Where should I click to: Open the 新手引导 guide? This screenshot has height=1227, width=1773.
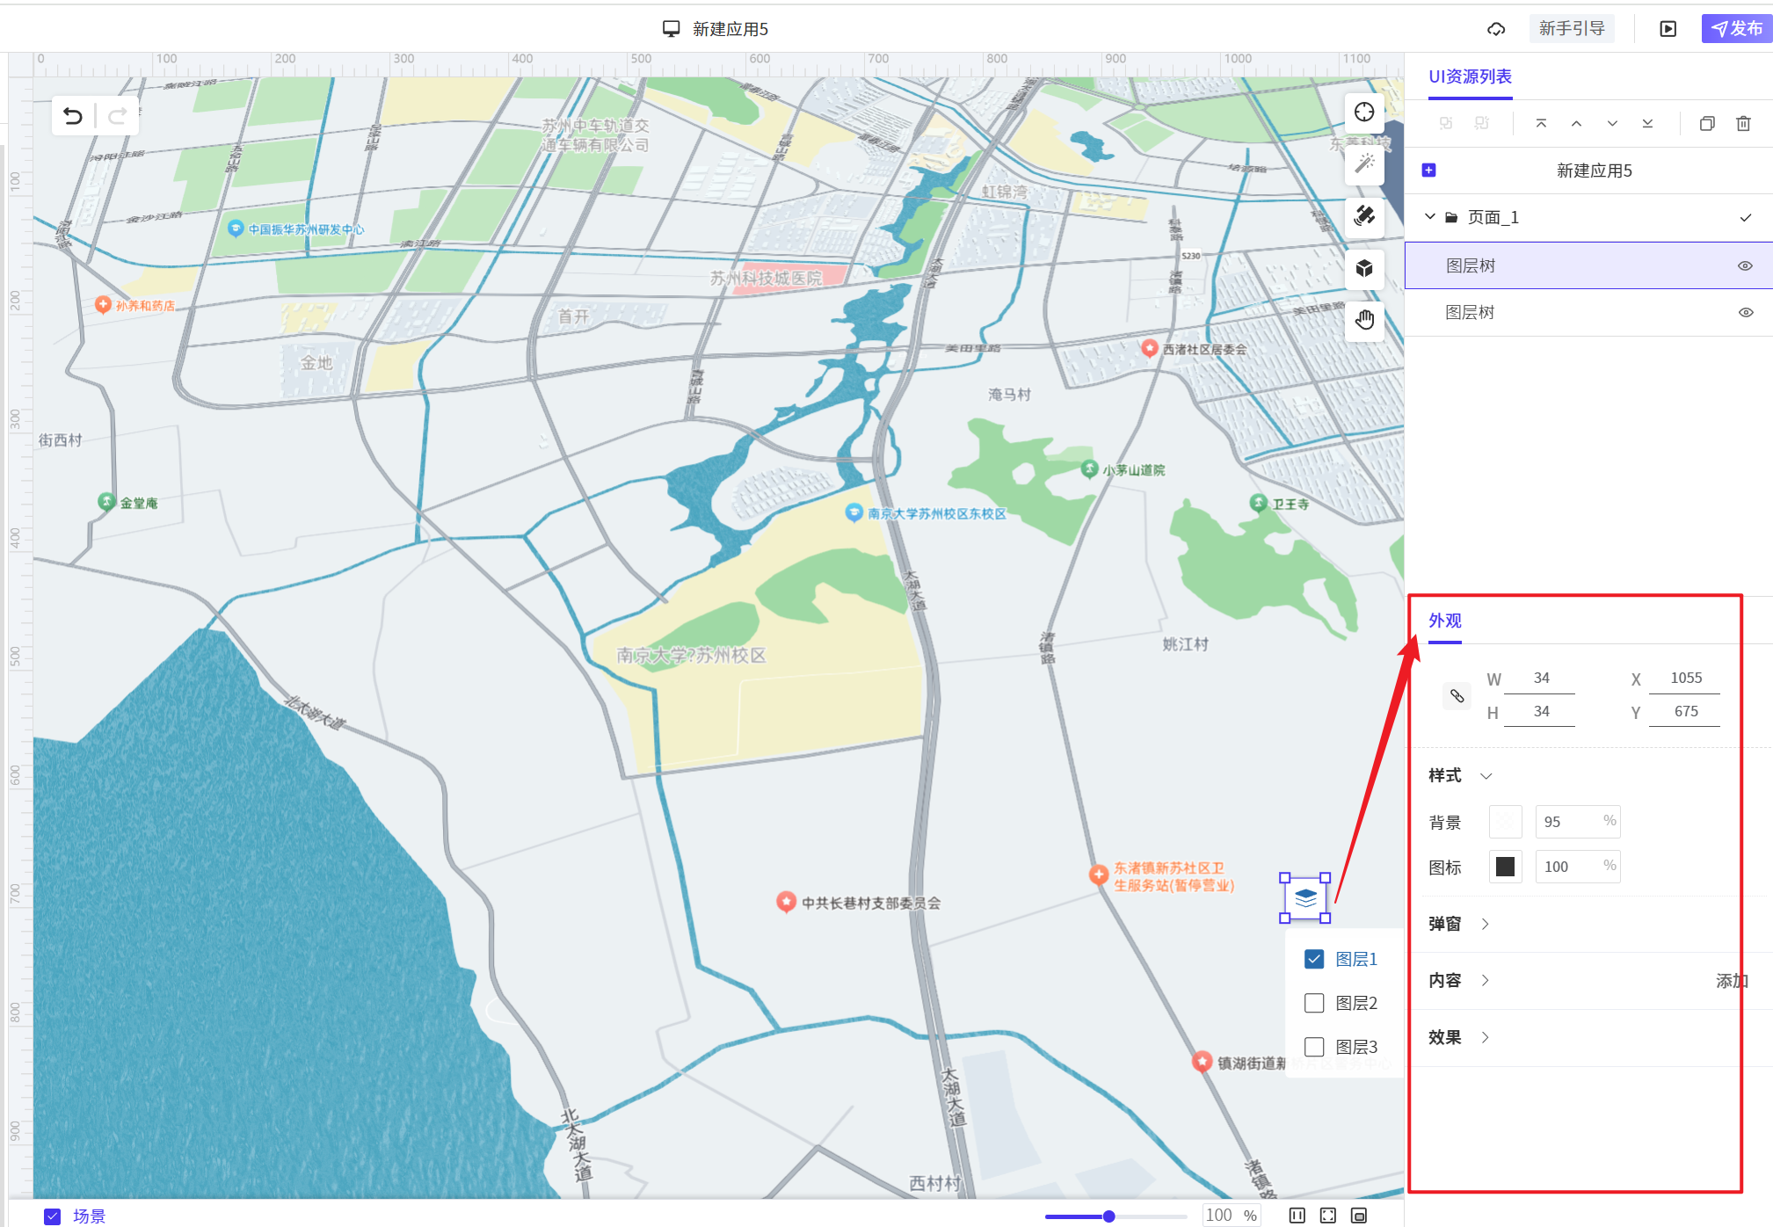coord(1572,29)
